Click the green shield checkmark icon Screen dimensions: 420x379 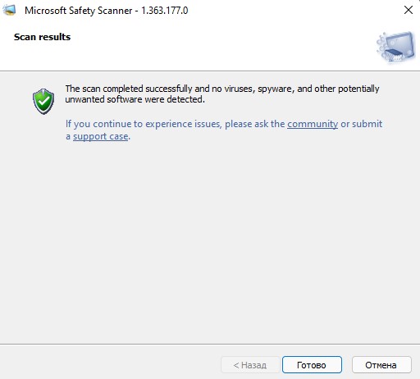click(43, 101)
